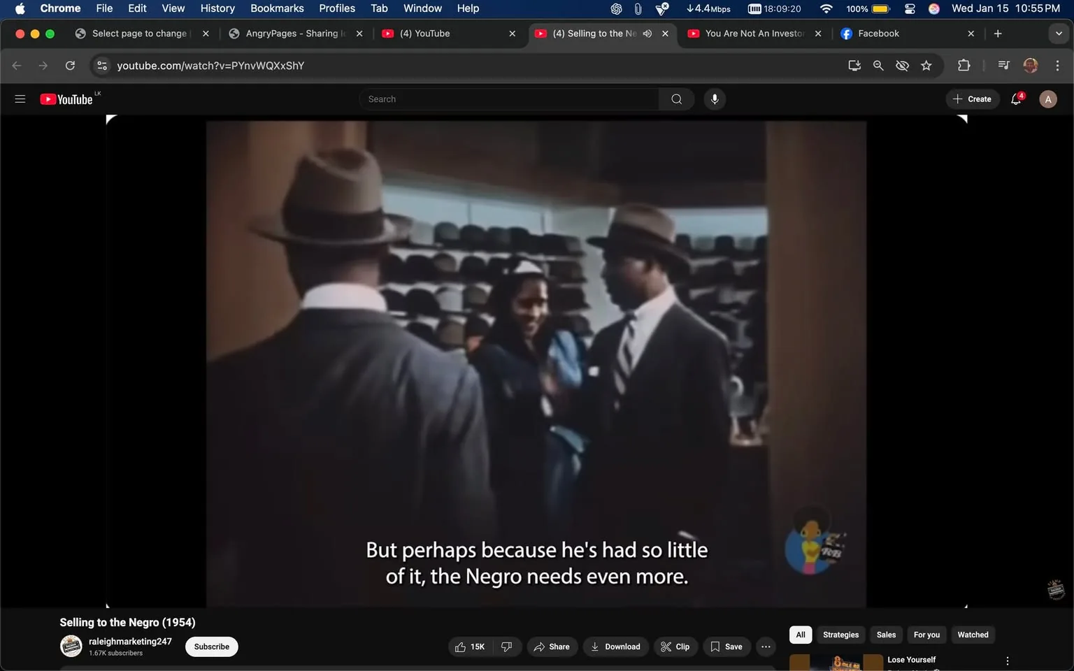Select the Strategies filter chip
Viewport: 1074px width, 671px height.
coord(840,635)
